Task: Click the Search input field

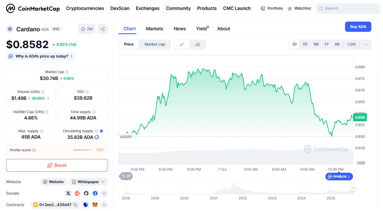Action: [x=348, y=8]
